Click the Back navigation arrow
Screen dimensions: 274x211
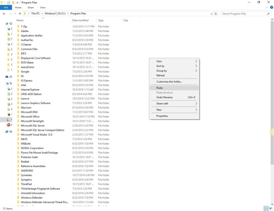tap(4, 14)
